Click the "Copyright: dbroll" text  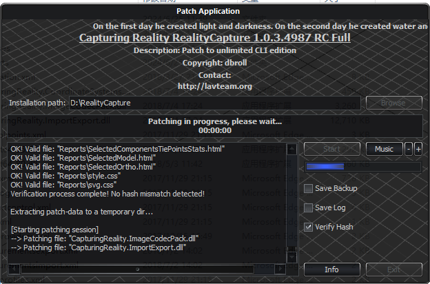[215, 63]
